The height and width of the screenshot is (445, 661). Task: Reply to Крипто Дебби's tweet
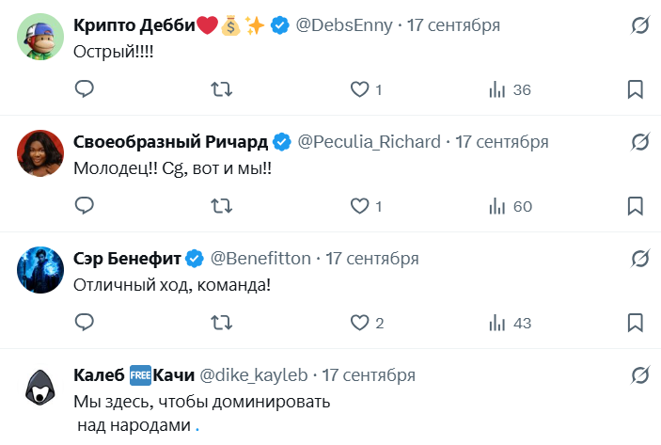click(x=85, y=89)
